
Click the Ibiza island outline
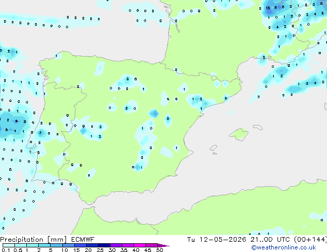pos(214,148)
